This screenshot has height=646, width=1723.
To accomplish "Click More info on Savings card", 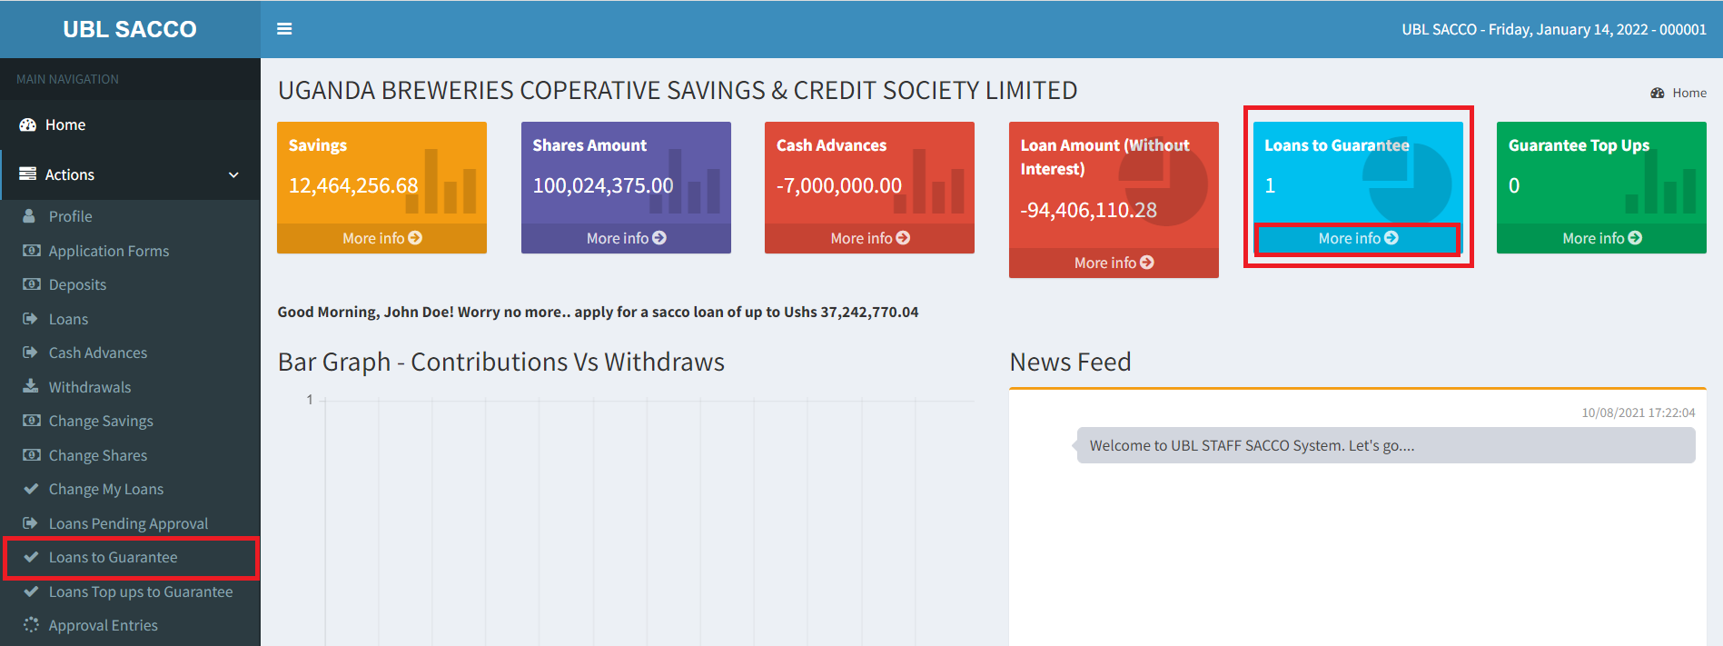I will point(381,238).
